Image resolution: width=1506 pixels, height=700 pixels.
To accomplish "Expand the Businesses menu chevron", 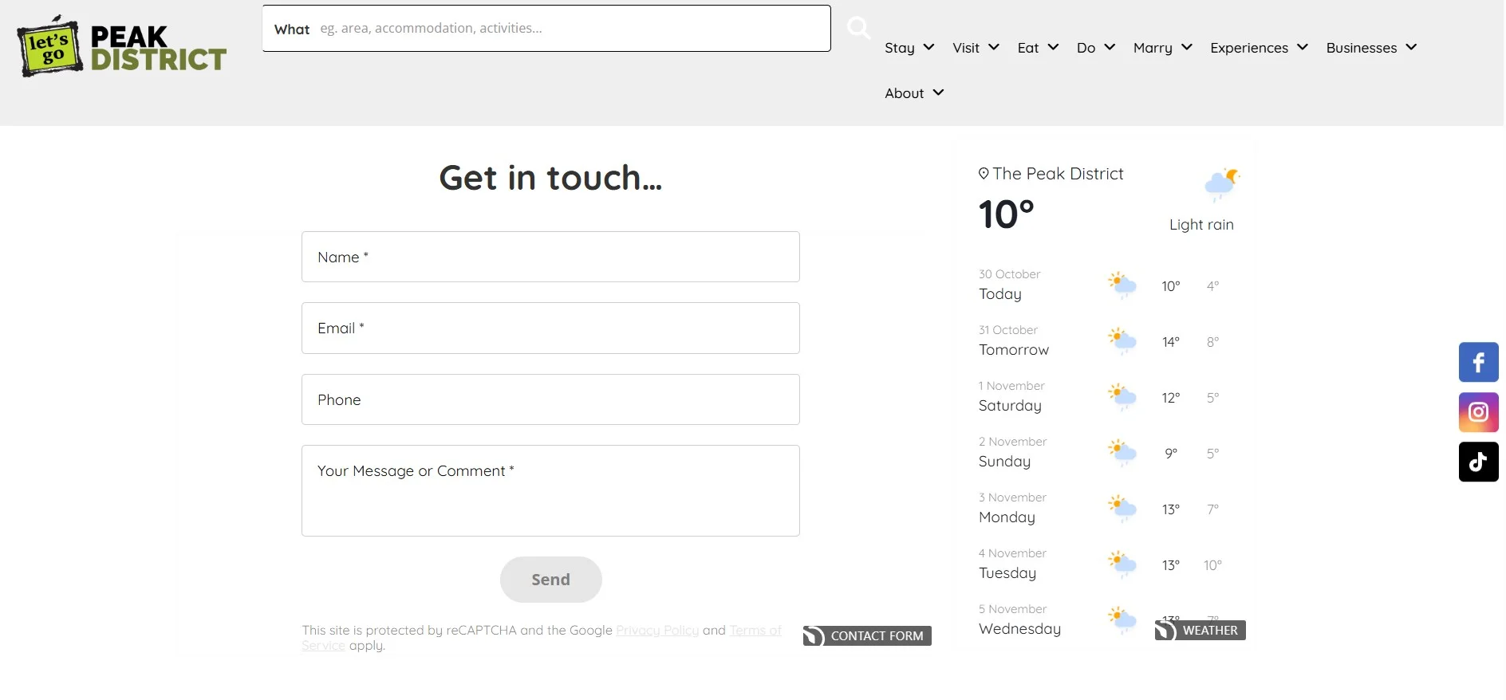I will (x=1411, y=47).
